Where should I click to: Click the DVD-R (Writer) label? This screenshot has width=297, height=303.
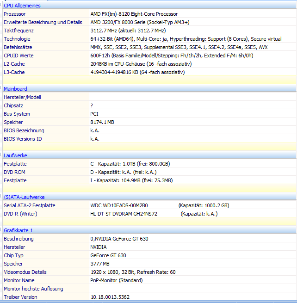click(20, 214)
